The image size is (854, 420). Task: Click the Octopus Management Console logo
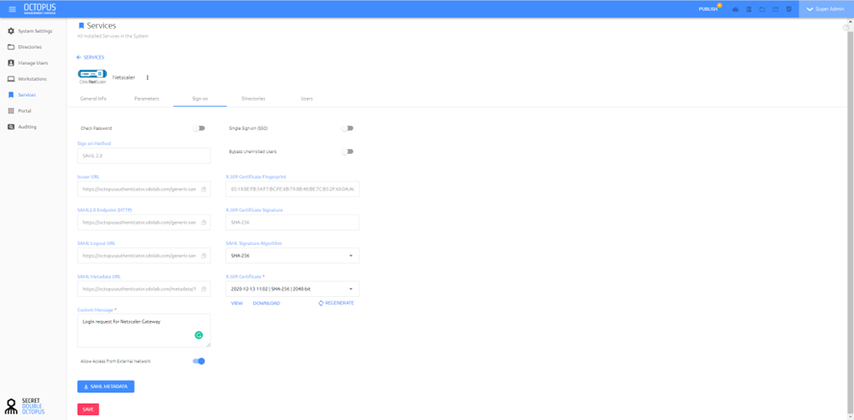click(x=39, y=9)
